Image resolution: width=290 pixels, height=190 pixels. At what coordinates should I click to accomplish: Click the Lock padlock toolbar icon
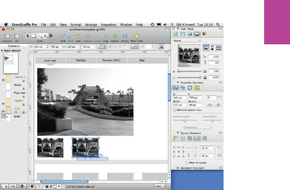click(78, 36)
